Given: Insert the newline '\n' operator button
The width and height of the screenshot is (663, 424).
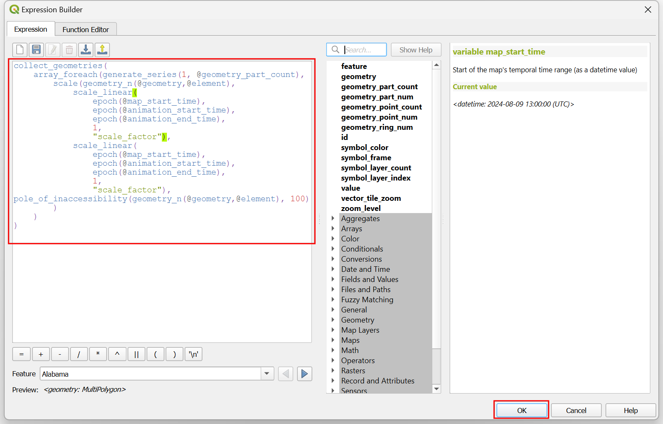Looking at the screenshot, I should pos(194,354).
